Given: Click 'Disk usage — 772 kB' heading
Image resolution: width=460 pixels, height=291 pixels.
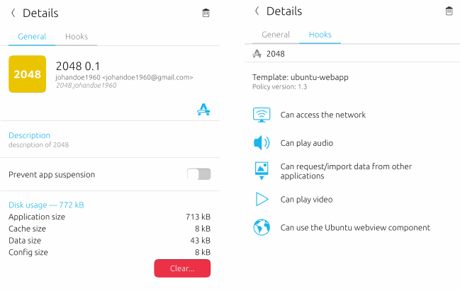Looking at the screenshot, I should click(x=46, y=205).
